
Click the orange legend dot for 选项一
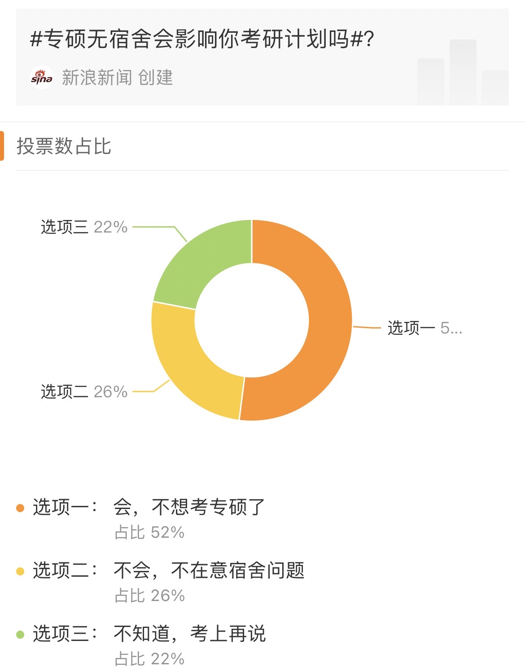(20, 508)
